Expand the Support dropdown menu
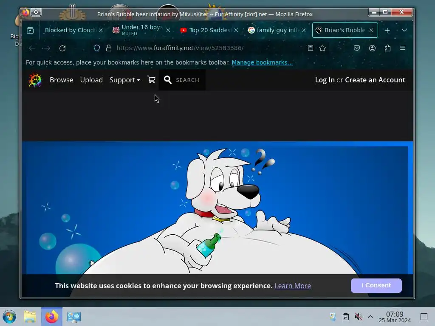 pos(124,80)
